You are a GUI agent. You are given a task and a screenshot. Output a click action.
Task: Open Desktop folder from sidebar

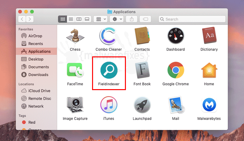pyautogui.click(x=36, y=59)
